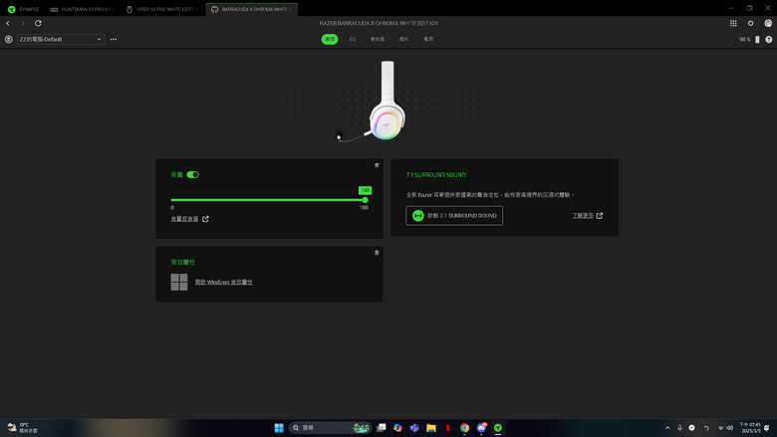This screenshot has height=437, width=777.
Task: Click the battery level icon showing 90%
Action: (757, 40)
